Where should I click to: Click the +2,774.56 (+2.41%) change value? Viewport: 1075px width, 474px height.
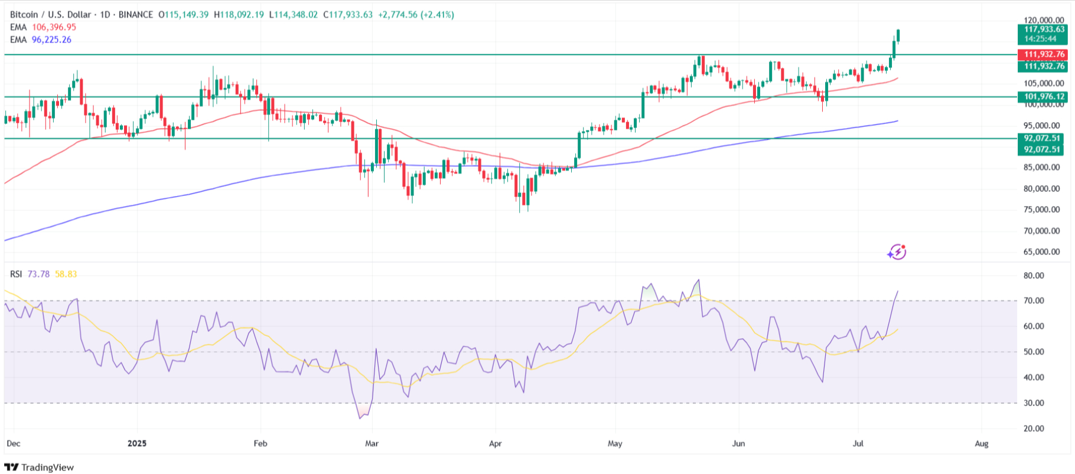(416, 14)
